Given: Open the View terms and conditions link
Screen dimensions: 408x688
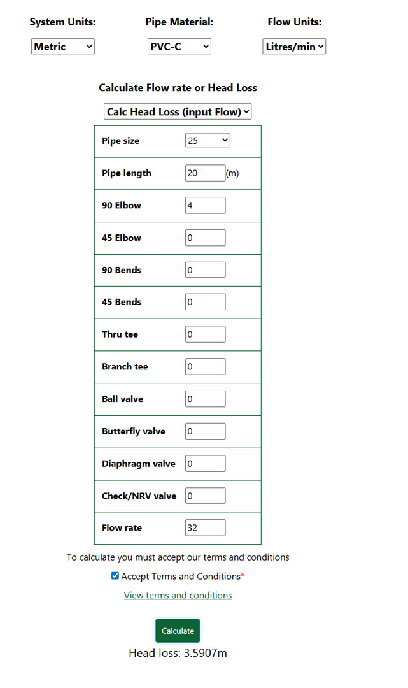Looking at the screenshot, I should click(x=178, y=596).
